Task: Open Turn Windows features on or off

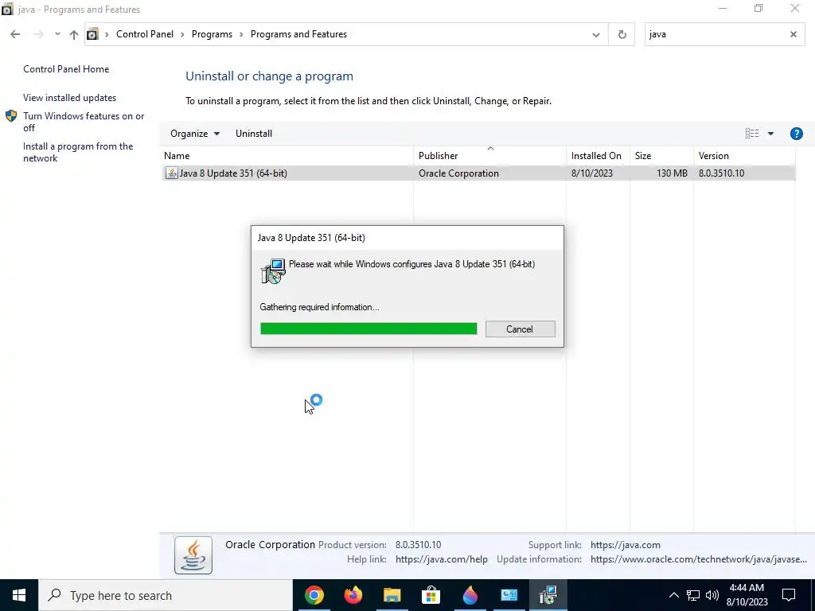Action: click(84, 122)
